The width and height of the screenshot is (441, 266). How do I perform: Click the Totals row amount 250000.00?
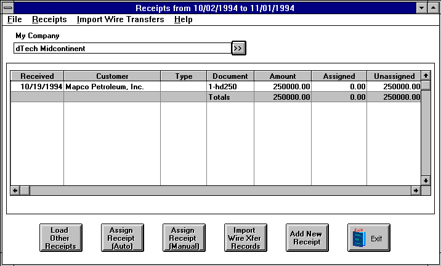(x=283, y=97)
